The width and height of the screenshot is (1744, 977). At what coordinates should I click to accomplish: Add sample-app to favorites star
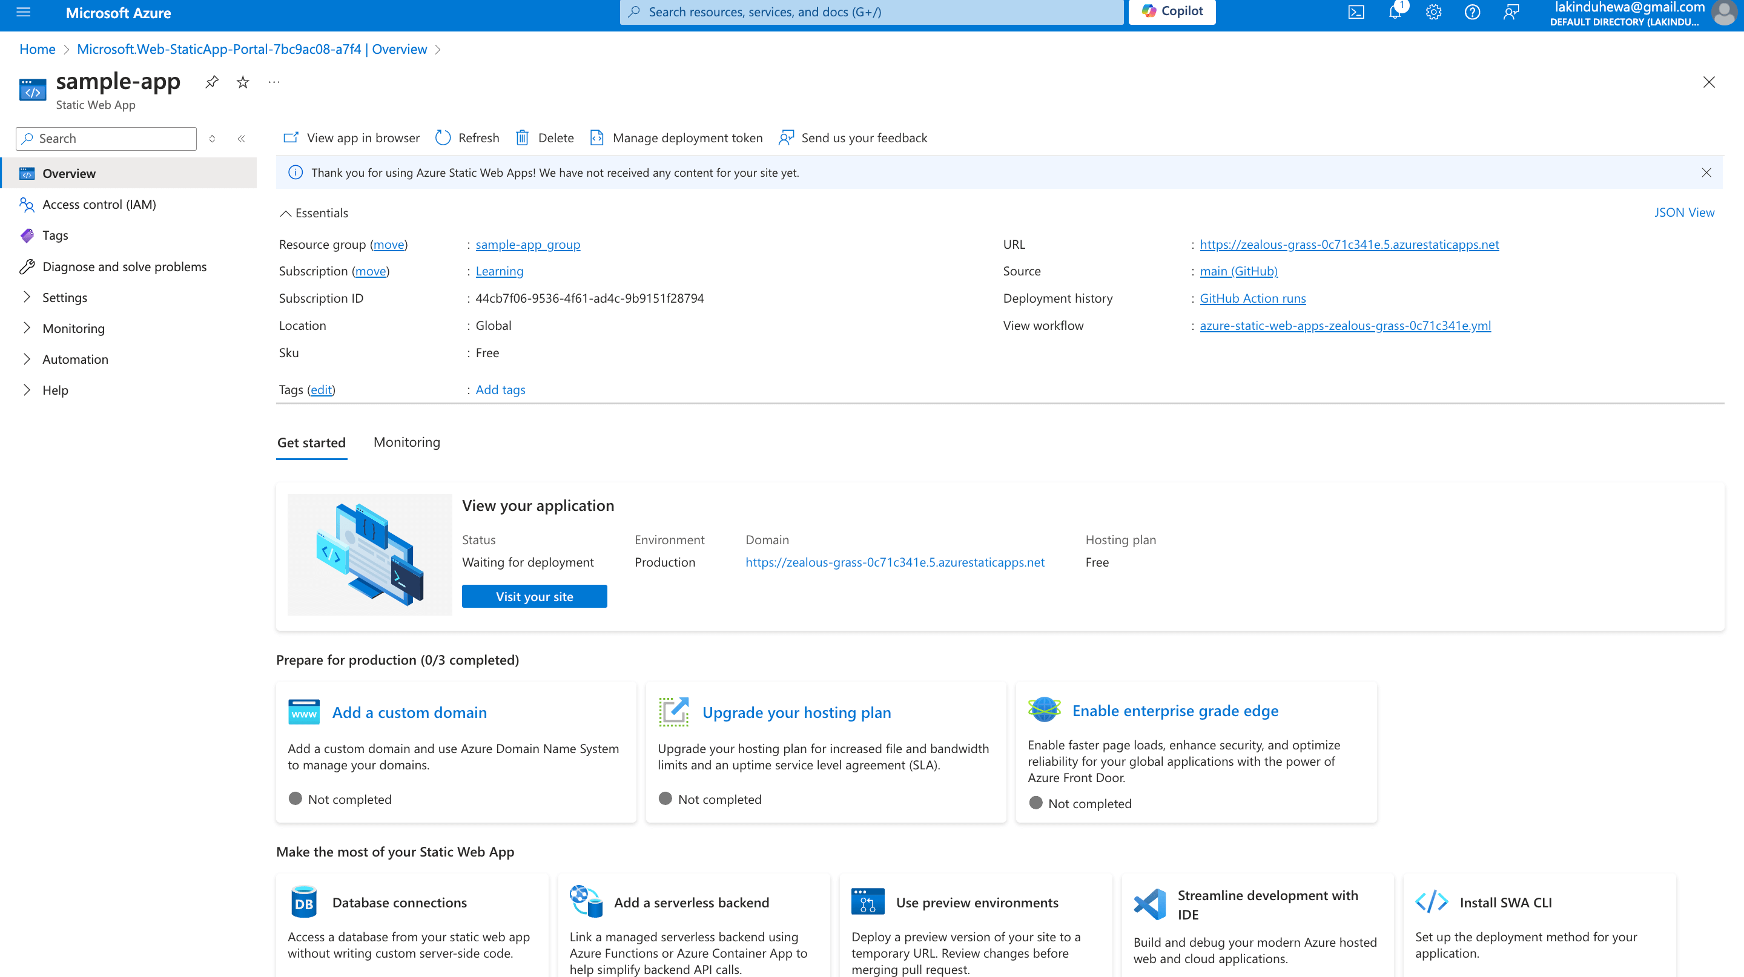point(243,82)
